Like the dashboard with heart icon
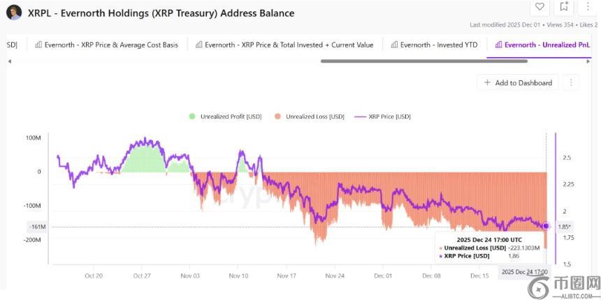 pos(540,7)
